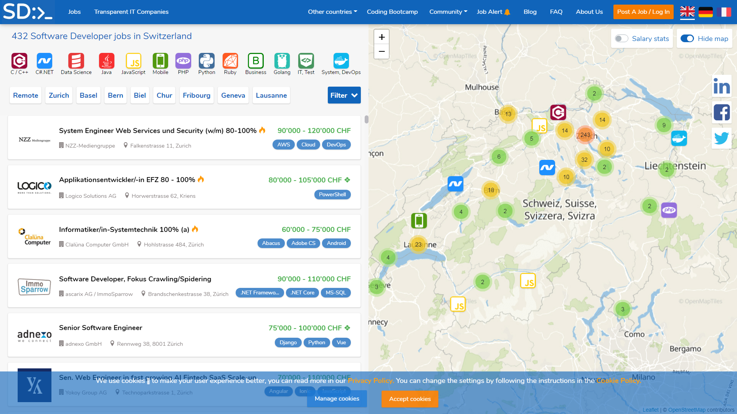This screenshot has height=414, width=737.
Task: Open Transparent IT Companies page
Action: [x=131, y=12]
